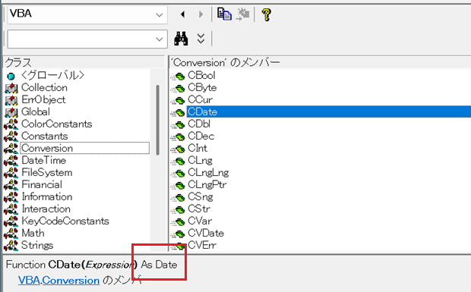Select the CLngPtr member
Image resolution: width=471 pixels, height=292 pixels.
pyautogui.click(x=207, y=184)
